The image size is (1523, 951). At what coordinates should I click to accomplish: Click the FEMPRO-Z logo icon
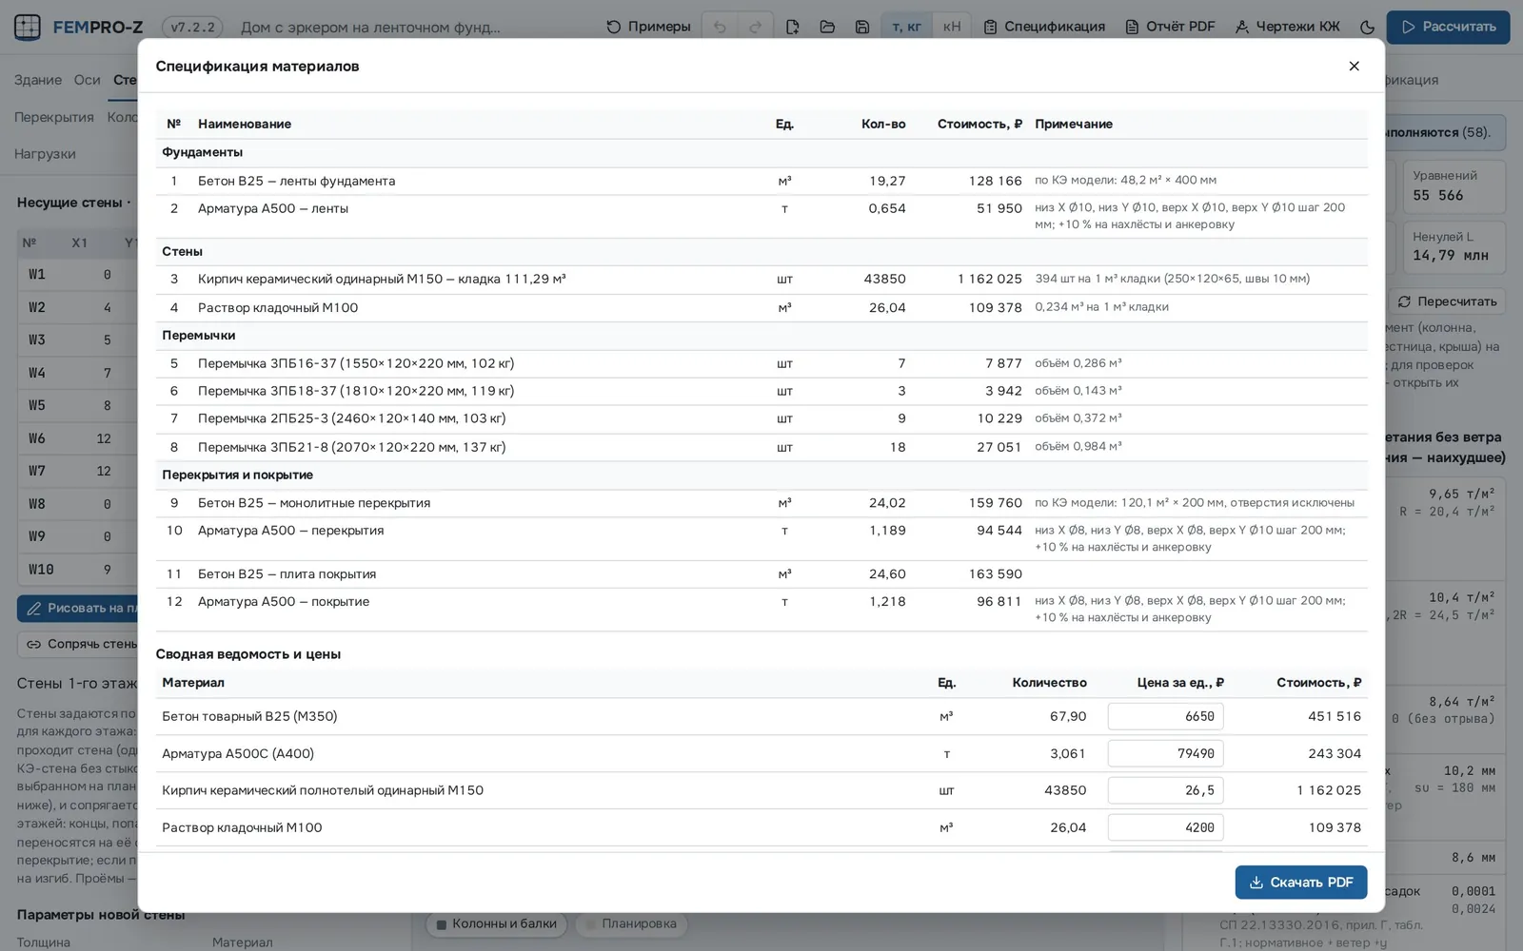click(28, 27)
